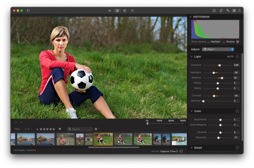Click the Blue/Yellow slider
254x168 pixels.
point(220,120)
